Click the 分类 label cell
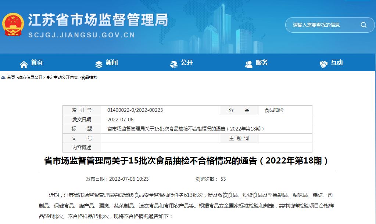376x224 pixels. point(239,110)
